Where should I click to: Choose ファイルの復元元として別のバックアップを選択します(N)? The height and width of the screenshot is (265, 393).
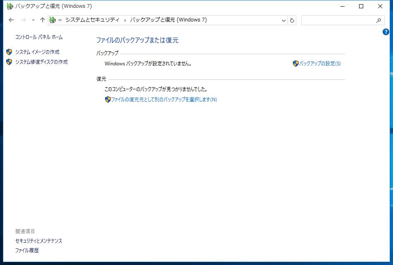coord(164,100)
